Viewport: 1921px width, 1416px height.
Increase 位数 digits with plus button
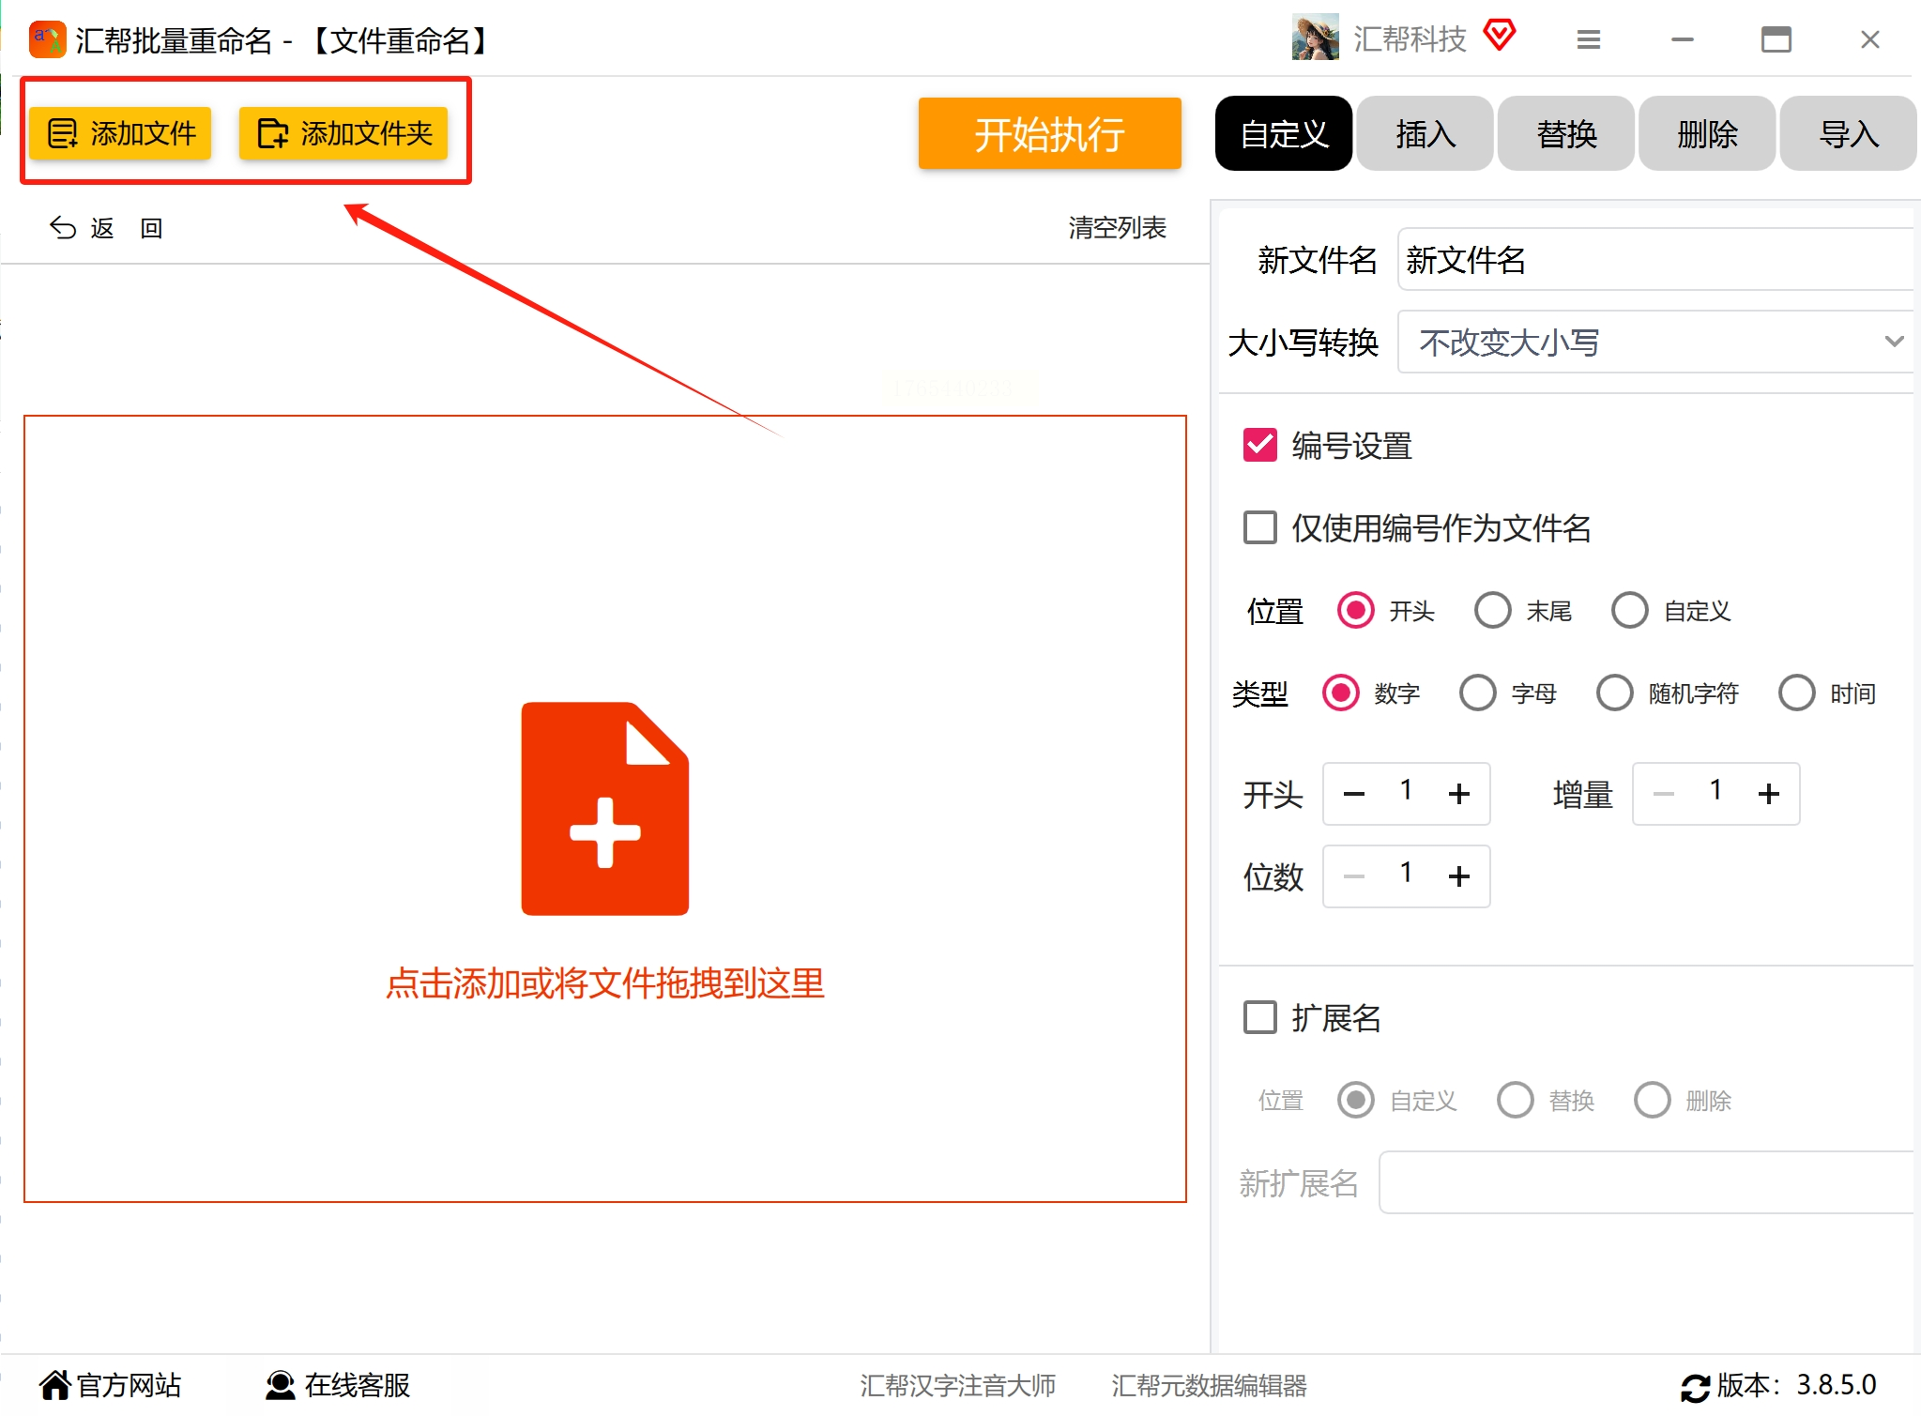(1458, 876)
